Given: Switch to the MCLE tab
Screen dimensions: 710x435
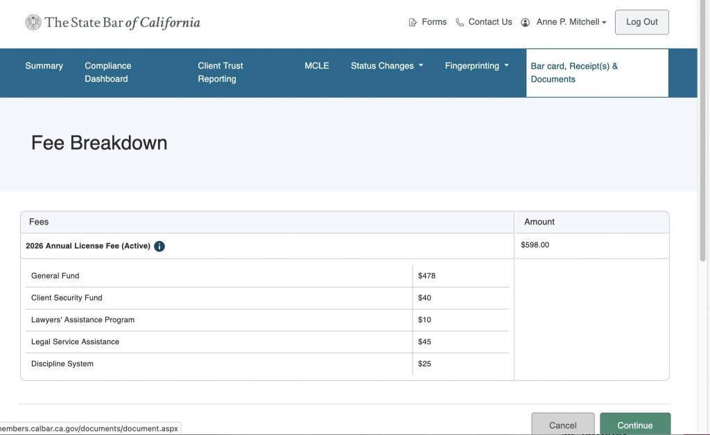Looking at the screenshot, I should click(x=317, y=66).
